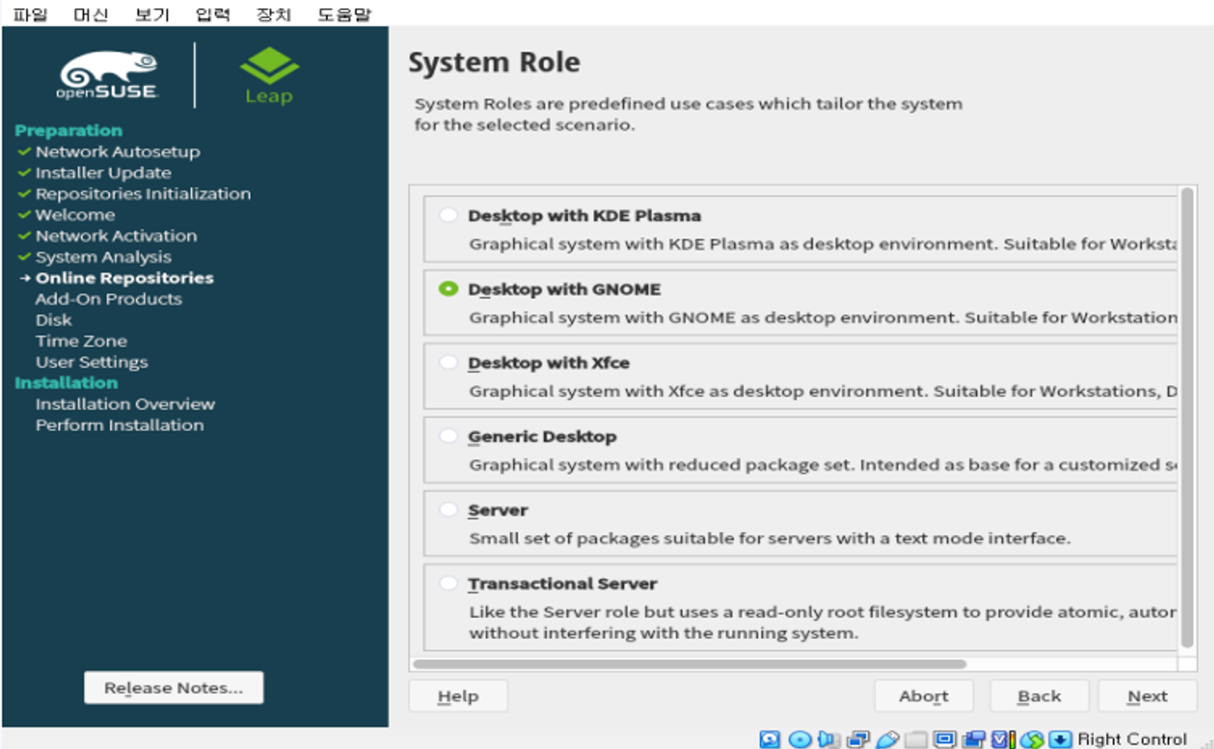Open the 장치 menu
Image resolution: width=1214 pixels, height=749 pixels.
[x=273, y=14]
